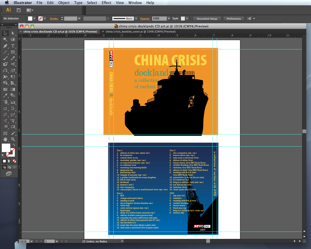
Task: Activate the Eyedropper tool
Action: point(5,95)
